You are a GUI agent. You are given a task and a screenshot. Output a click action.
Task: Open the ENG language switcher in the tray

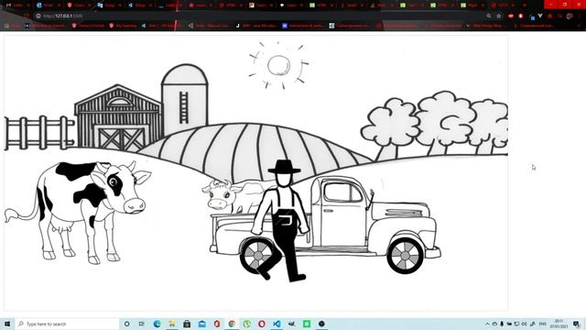tap(543, 324)
